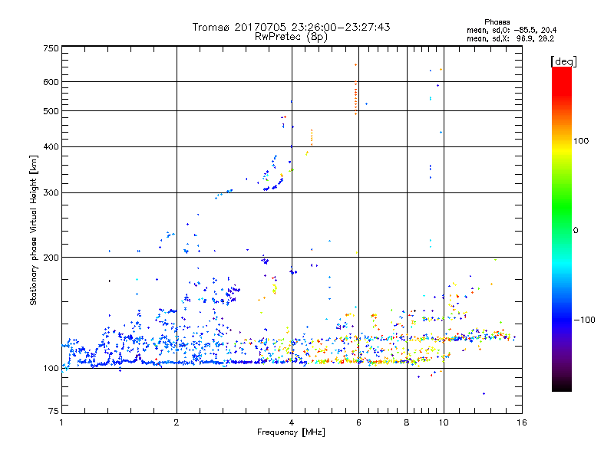
Task: Click the y-axis tick label "300"
Action: tap(51, 192)
